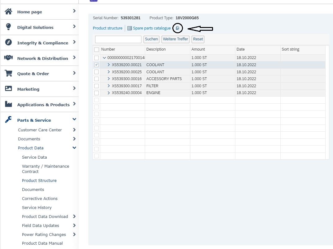Click the Suchen button
This screenshot has width=333, height=249.
(151, 39)
